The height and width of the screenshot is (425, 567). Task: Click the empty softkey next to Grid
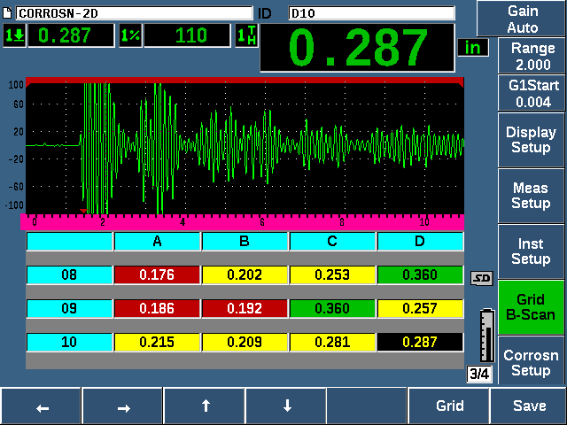click(x=367, y=406)
